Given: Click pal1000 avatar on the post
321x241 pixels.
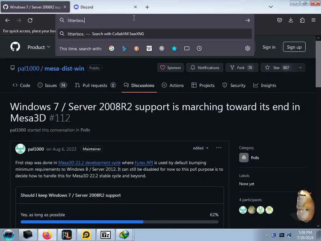Looking at the screenshot, I should [x=20, y=149].
